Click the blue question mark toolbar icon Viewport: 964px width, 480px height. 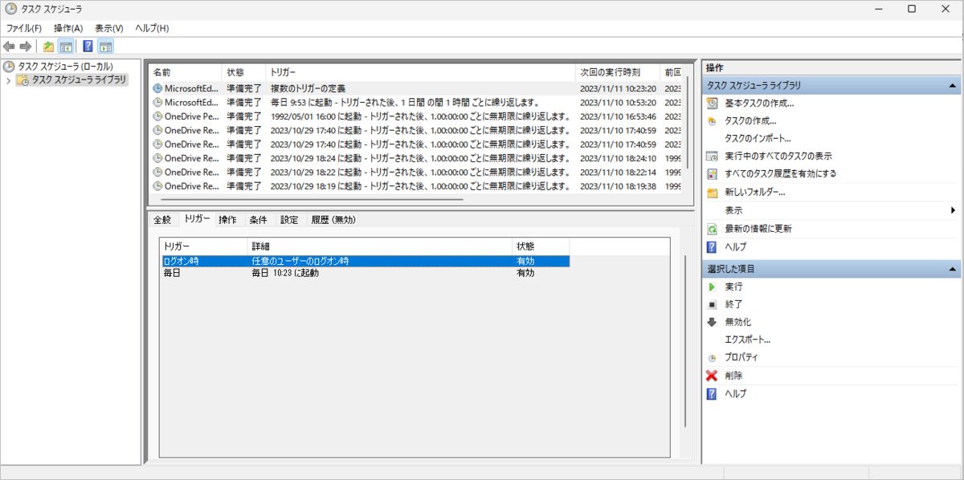pos(88,47)
